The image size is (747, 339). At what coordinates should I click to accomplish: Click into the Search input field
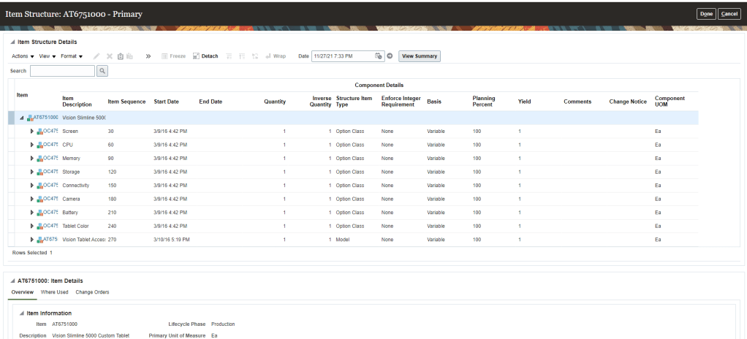click(x=62, y=71)
